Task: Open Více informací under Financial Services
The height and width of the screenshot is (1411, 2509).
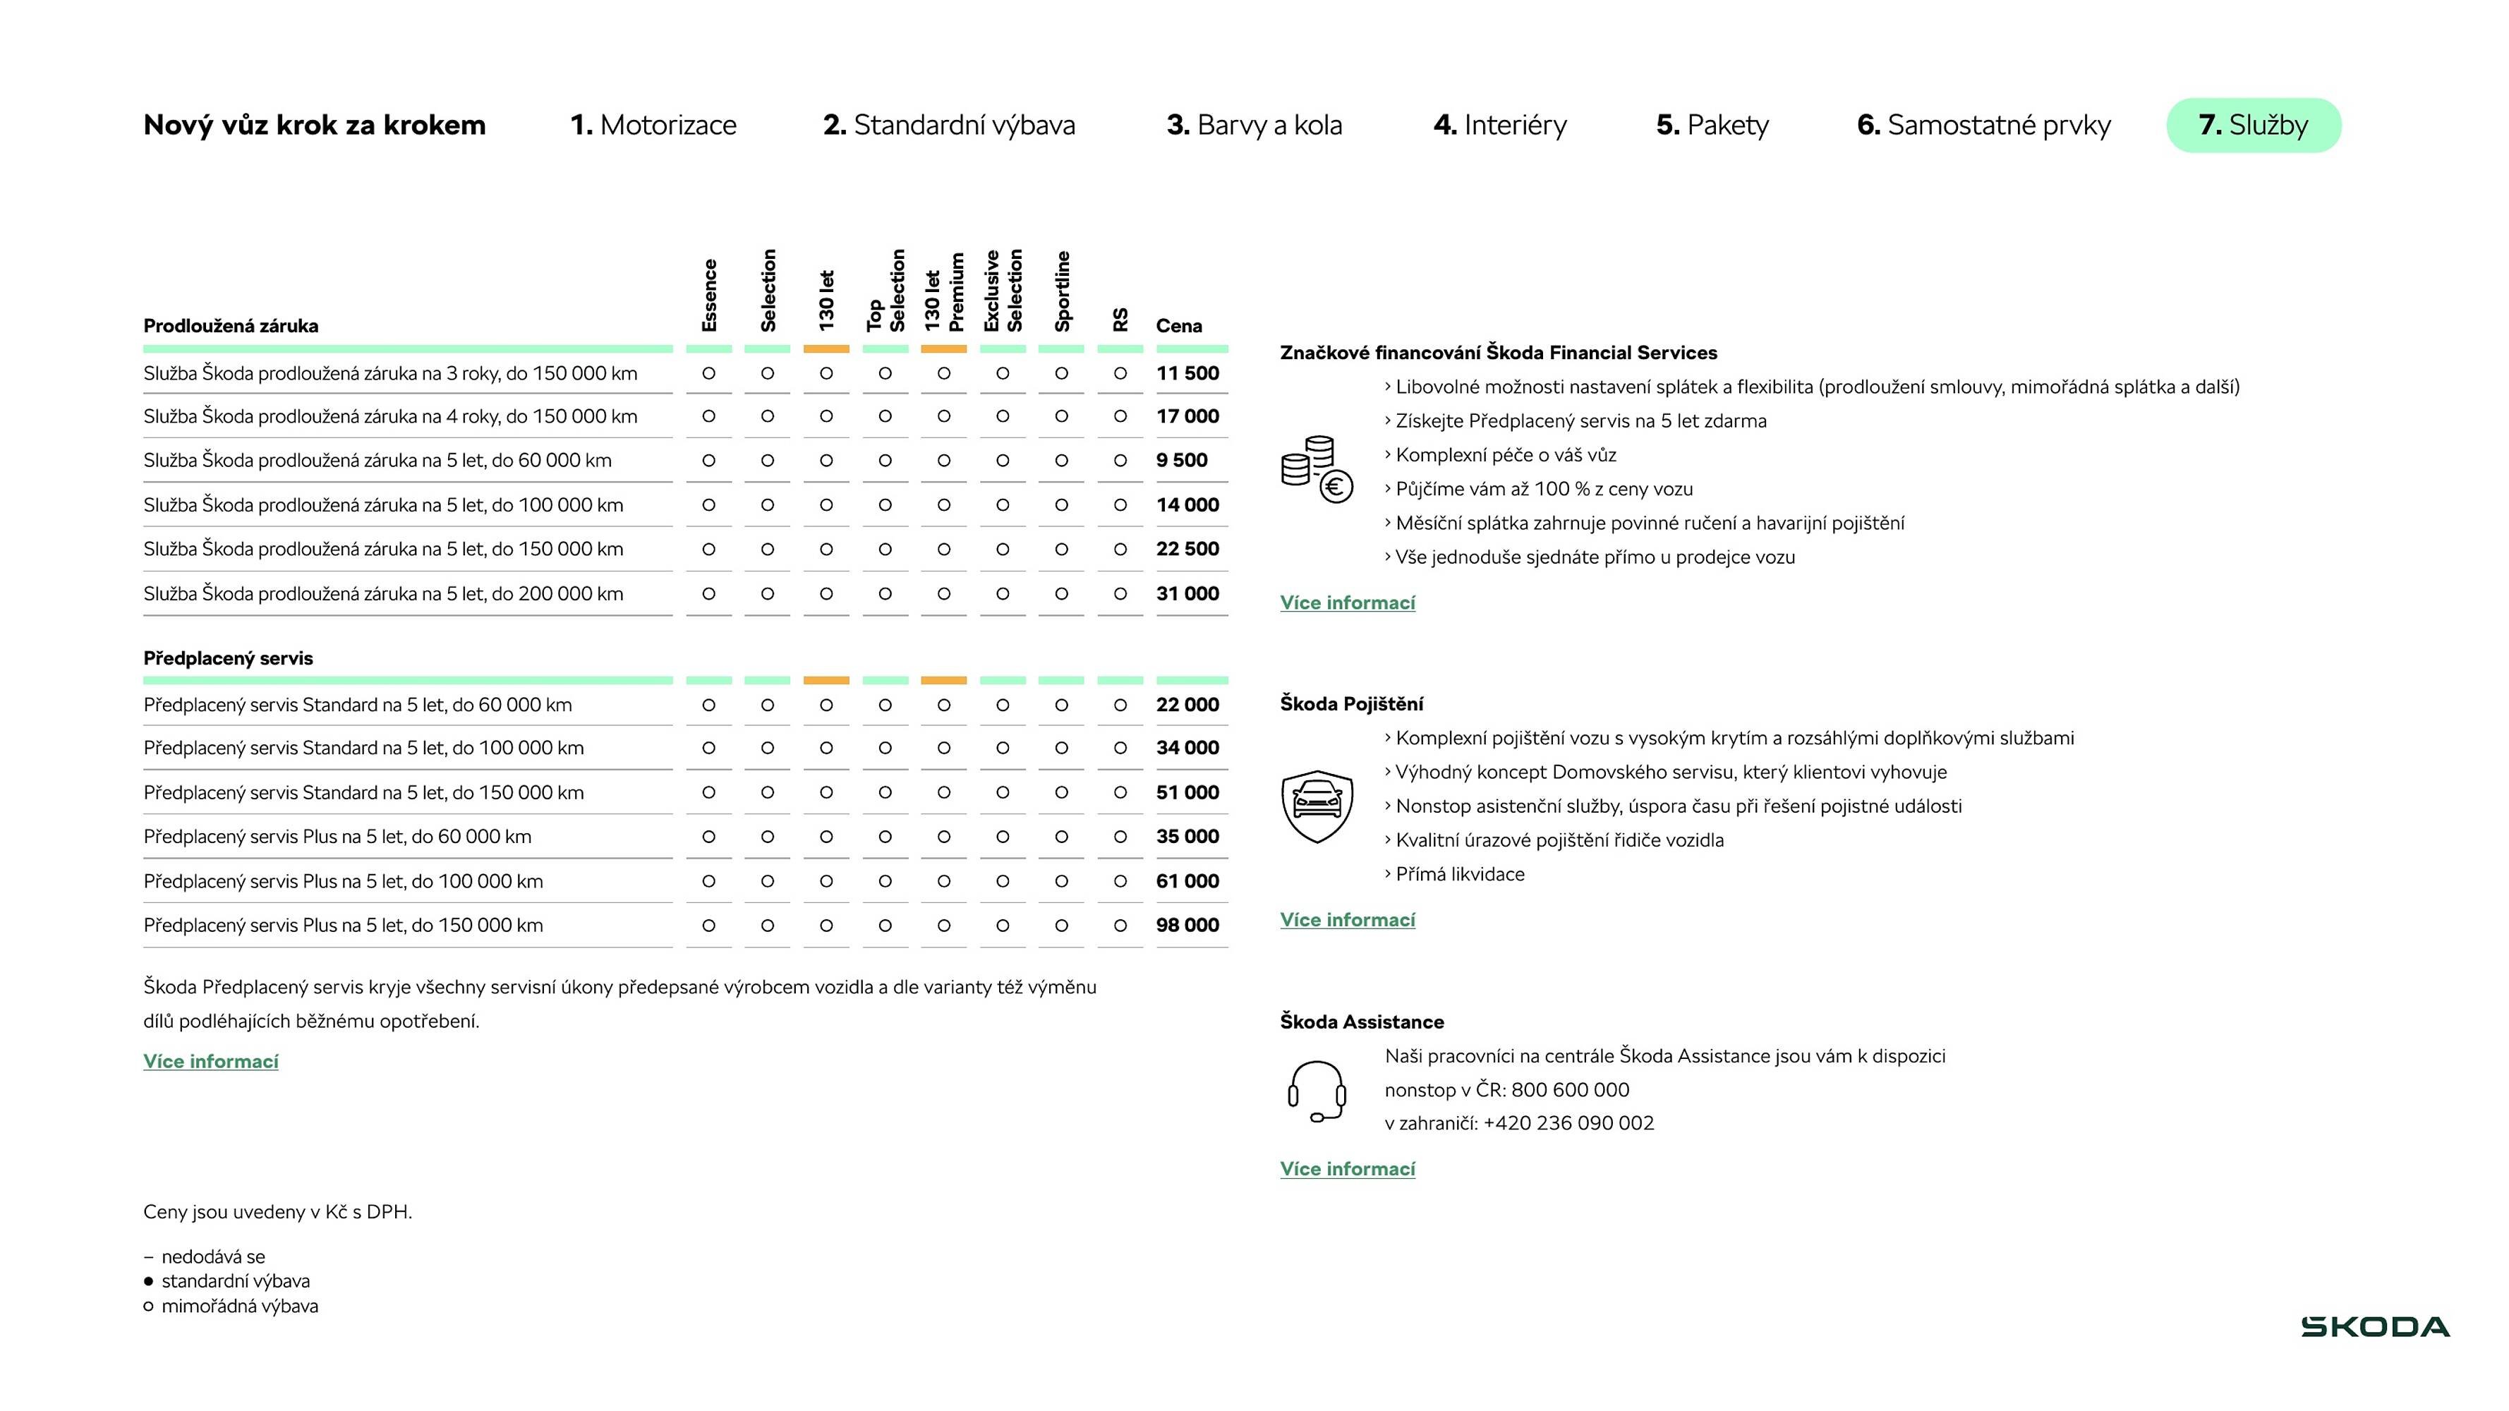Action: coord(1347,602)
